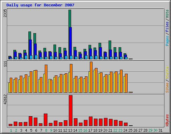The height and width of the screenshot is (134, 171).
Task: Select the red KBytes bar for day 8
Action: tap(45, 120)
